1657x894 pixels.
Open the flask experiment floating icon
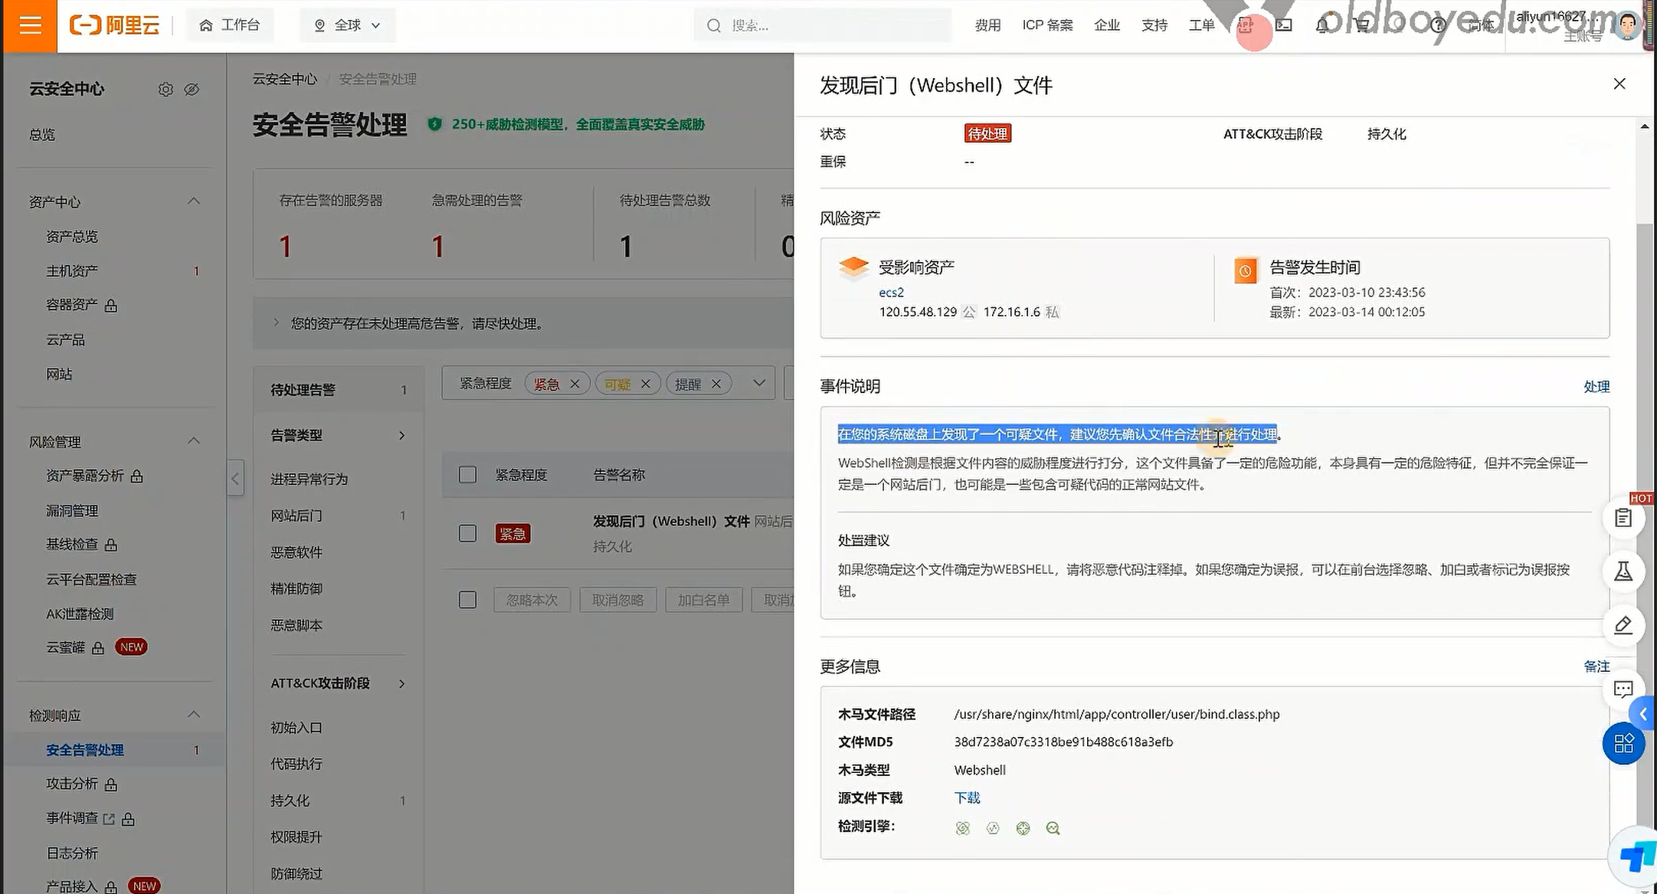[1623, 571]
